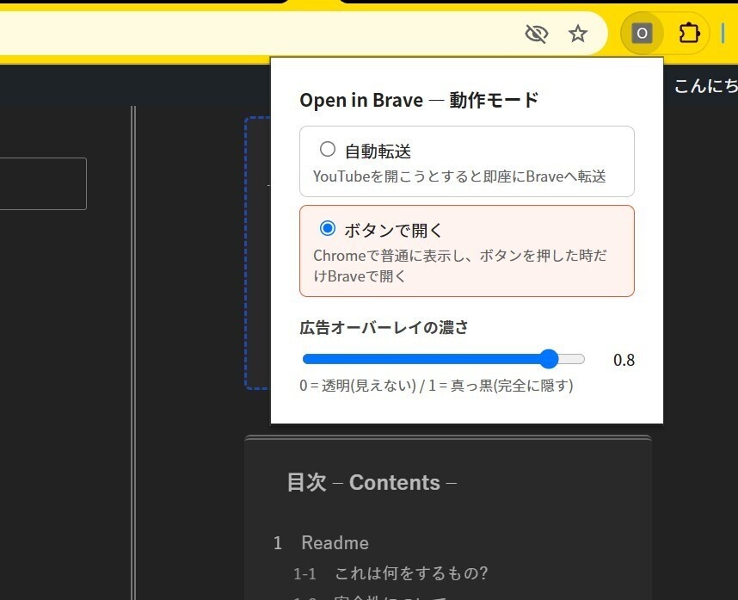Click the 0 = 透明(見えない) hint text
This screenshot has height=600, width=738.
(x=436, y=386)
